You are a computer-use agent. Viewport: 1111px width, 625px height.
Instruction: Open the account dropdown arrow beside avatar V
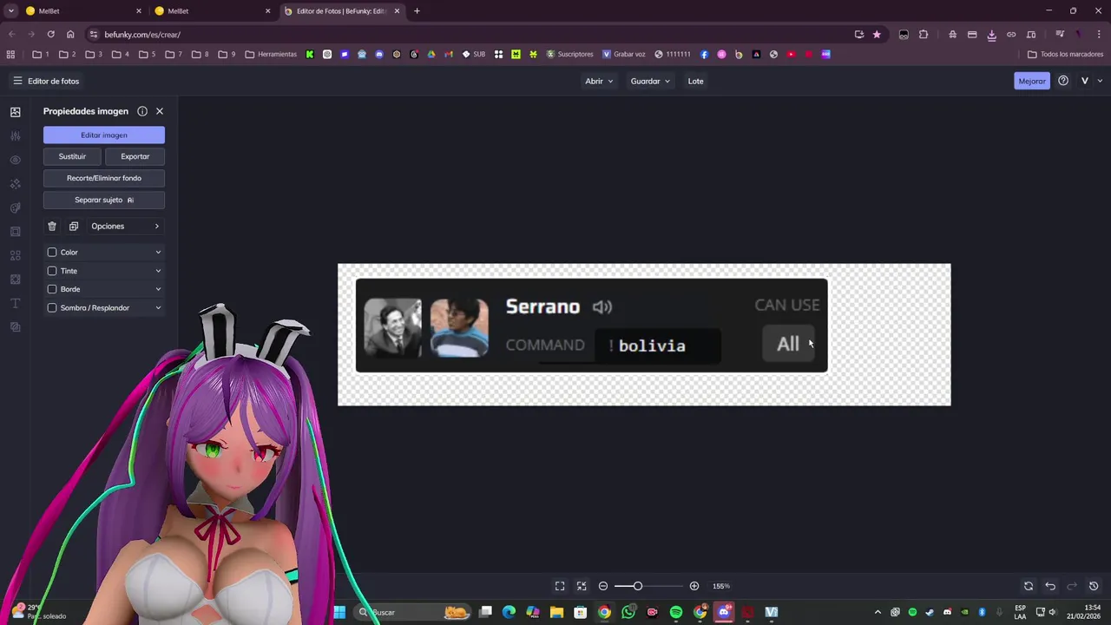(x=1100, y=81)
